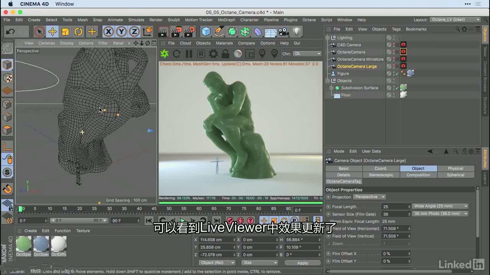Screen dimensions: 490x275
Task: Switch to the Physical tab
Action: pyautogui.click(x=456, y=168)
